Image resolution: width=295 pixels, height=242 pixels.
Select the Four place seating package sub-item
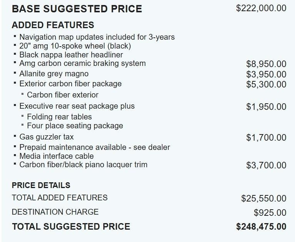click(75, 126)
